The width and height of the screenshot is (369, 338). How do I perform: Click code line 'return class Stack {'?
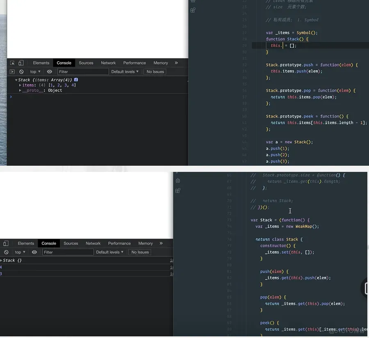[279, 240]
